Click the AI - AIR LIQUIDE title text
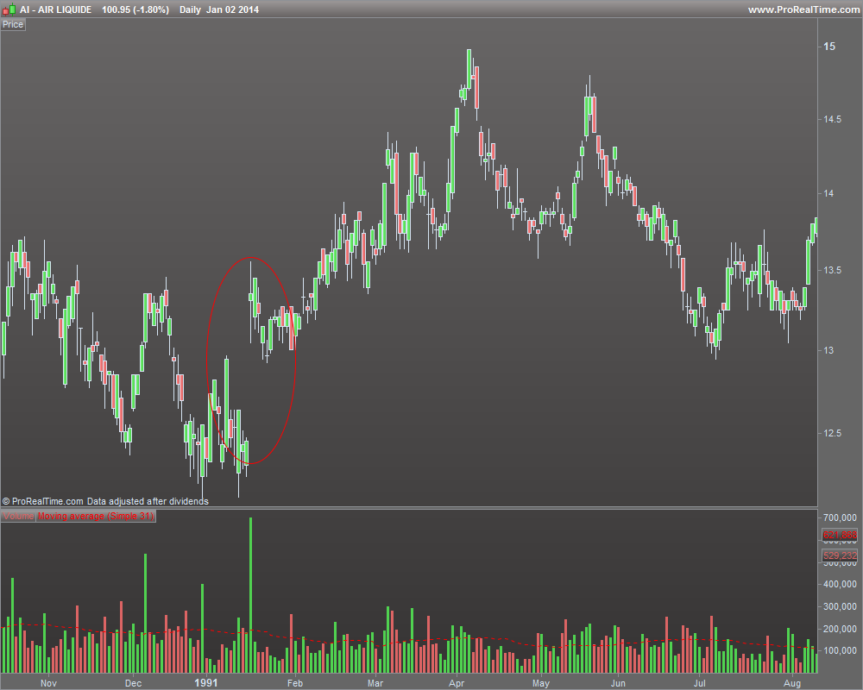This screenshot has height=690, width=863. pyautogui.click(x=55, y=9)
